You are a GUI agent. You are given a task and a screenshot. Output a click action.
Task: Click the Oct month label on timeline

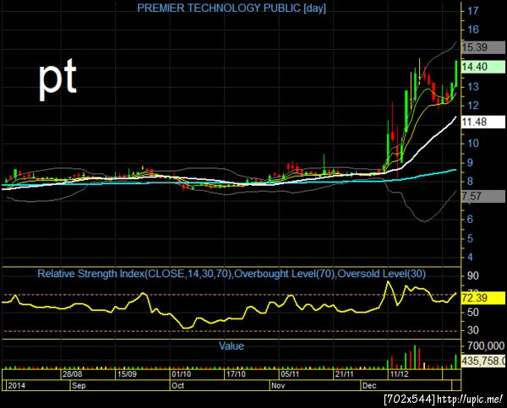coord(177,386)
